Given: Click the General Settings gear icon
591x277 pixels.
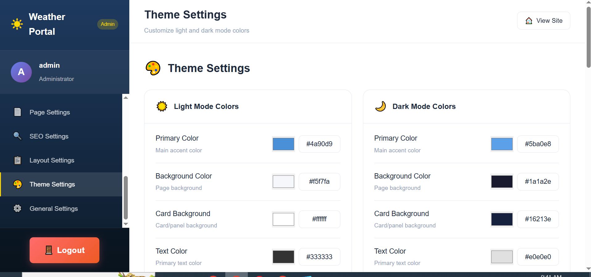Looking at the screenshot, I should (x=18, y=208).
